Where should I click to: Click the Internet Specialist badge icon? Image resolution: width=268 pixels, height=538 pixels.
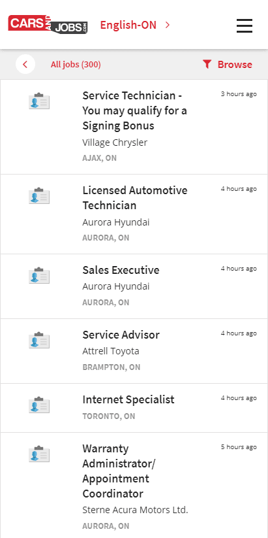[x=39, y=405]
